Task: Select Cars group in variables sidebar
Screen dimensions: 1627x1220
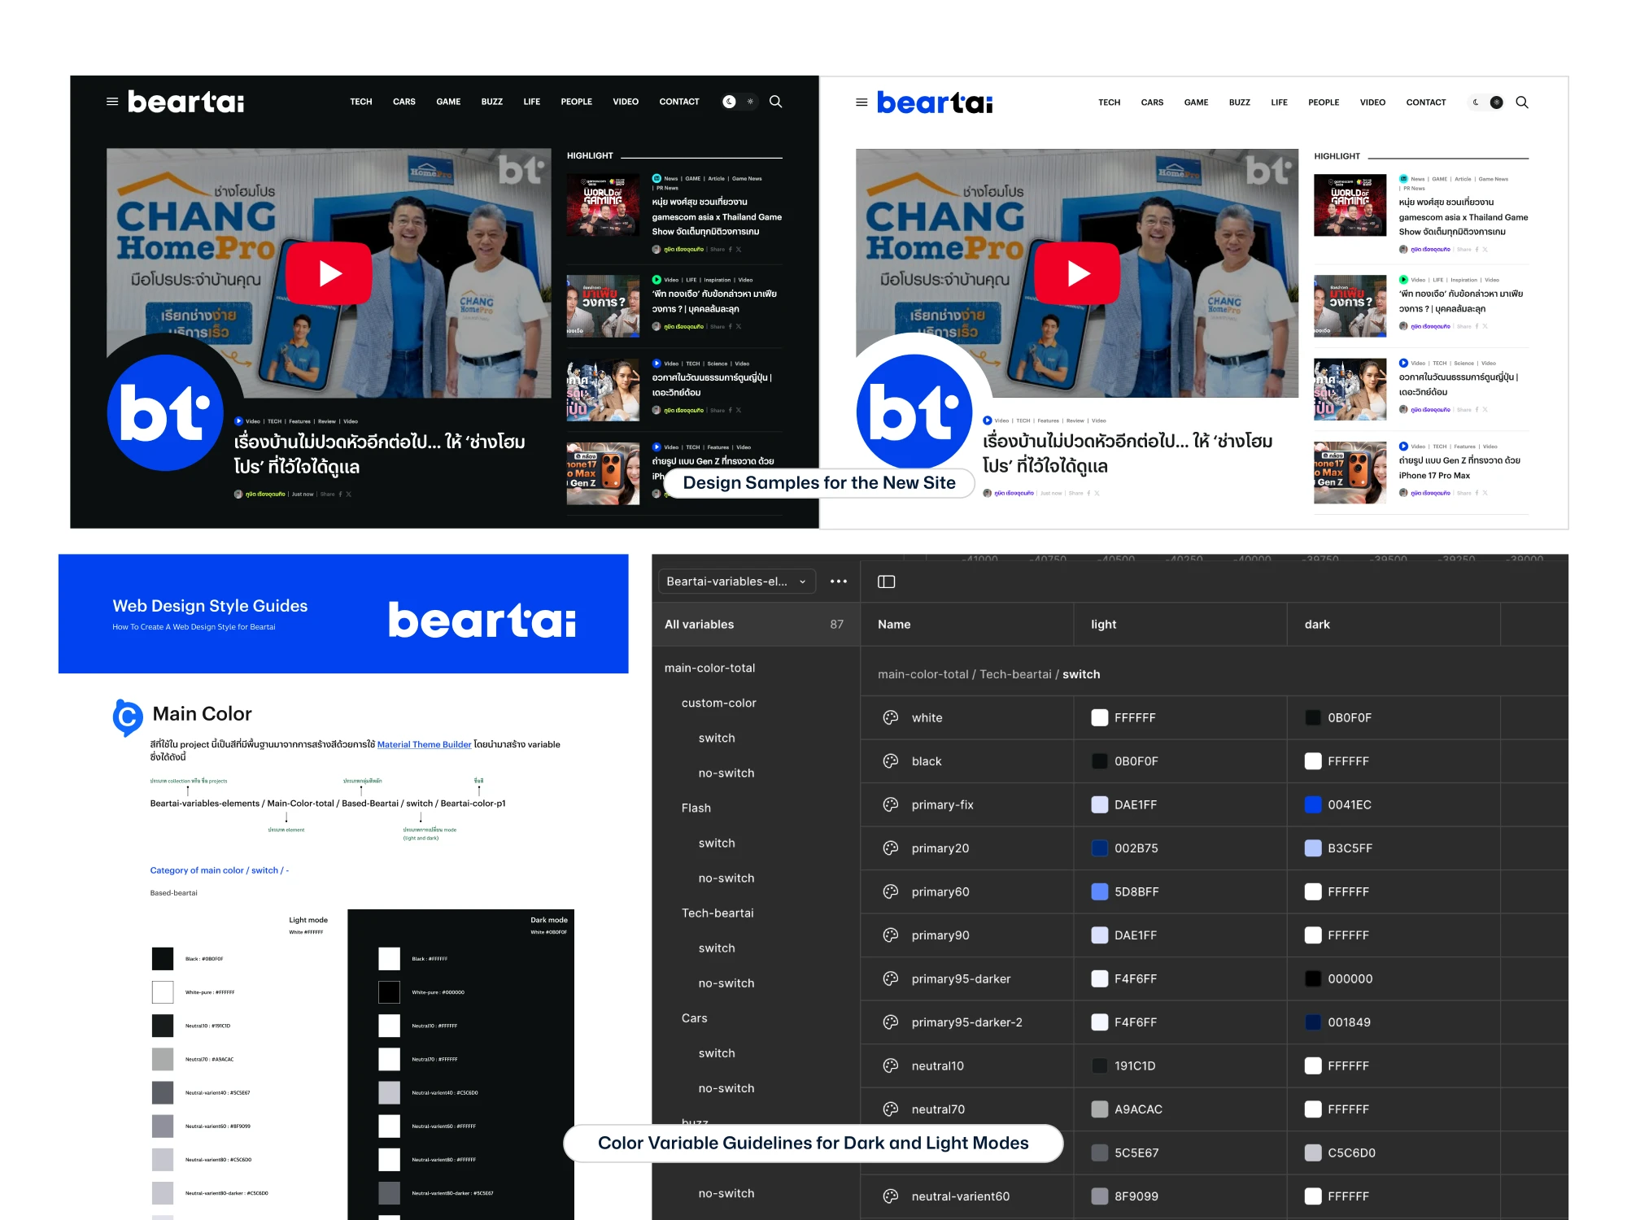Action: click(695, 1018)
